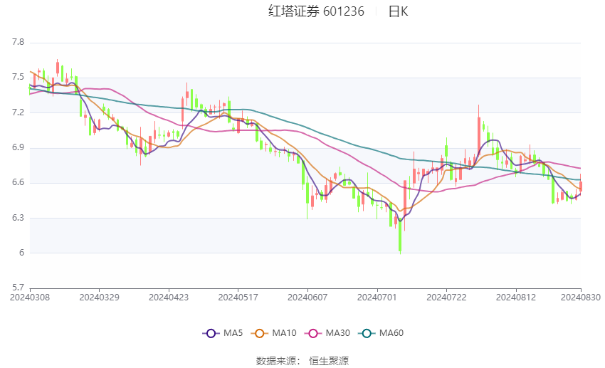This screenshot has height=368, width=605.
Task: Select the 日K chart period label
Action: click(398, 11)
